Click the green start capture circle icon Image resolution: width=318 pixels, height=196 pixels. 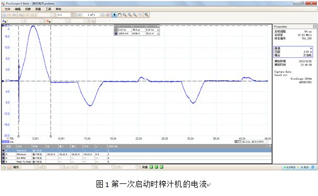pyautogui.click(x=4, y=167)
